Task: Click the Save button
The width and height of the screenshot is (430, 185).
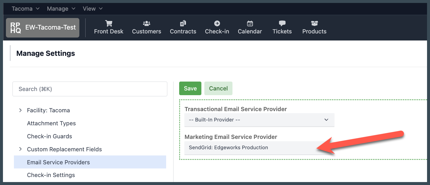Action: click(x=190, y=88)
